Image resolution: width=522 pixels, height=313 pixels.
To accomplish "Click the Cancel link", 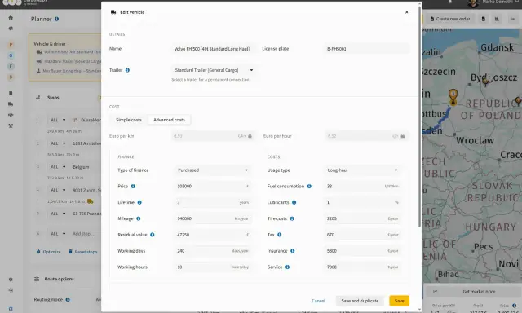I will [x=318, y=301].
